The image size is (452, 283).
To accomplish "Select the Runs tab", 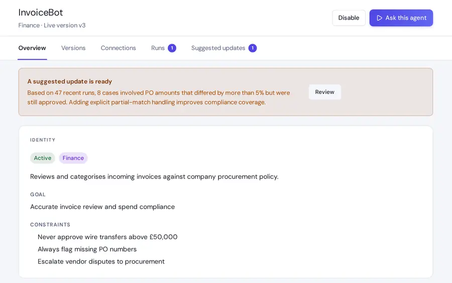I will tap(158, 48).
